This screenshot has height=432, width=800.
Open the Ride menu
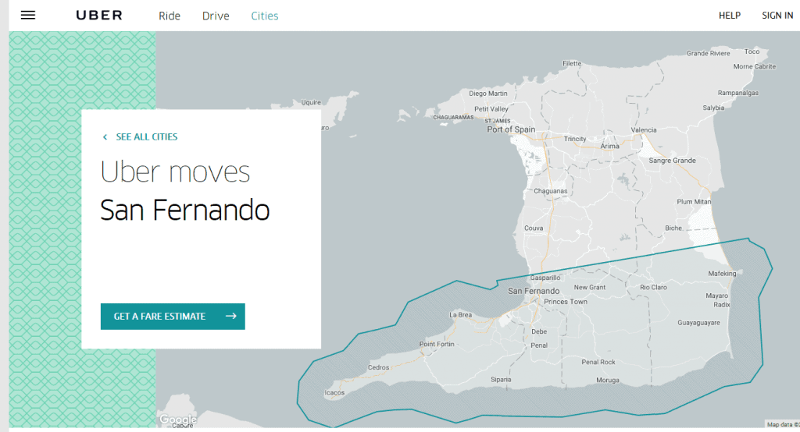(x=170, y=16)
